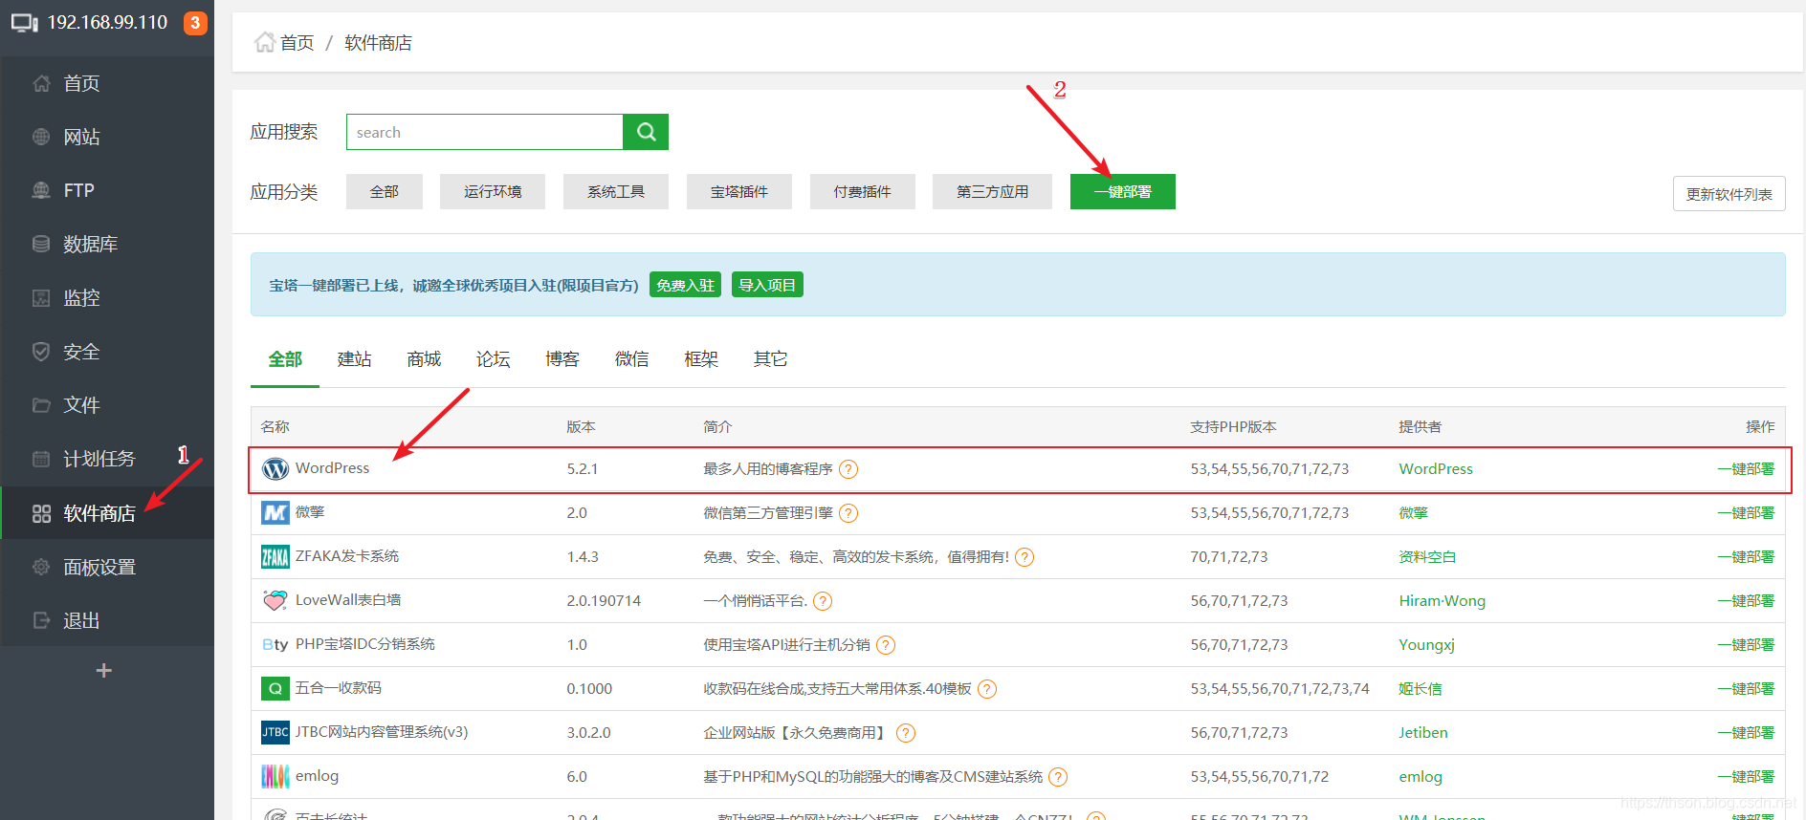Select the 宝塔插件 category button

click(739, 191)
